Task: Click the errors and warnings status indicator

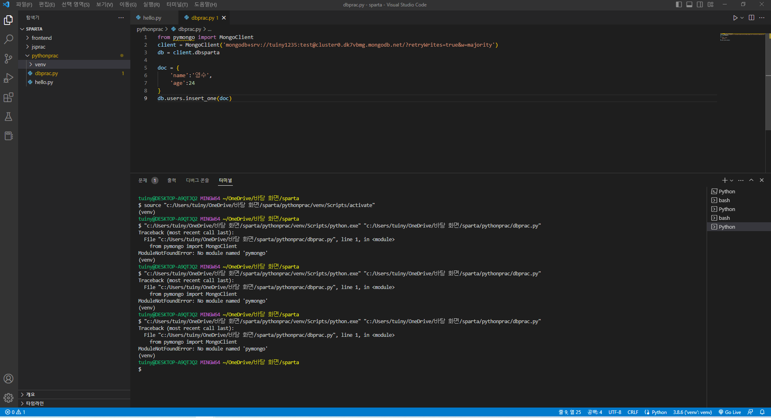Action: [15, 412]
